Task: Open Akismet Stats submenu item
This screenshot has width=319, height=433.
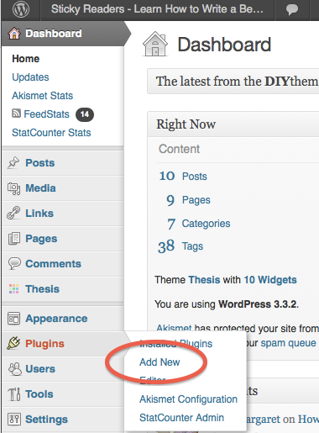Action: pos(43,96)
